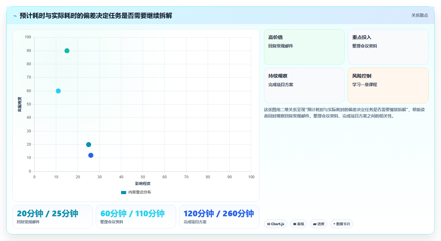Click 完成项目方案 in the 持续观察 card
The width and height of the screenshot is (441, 241).
coord(281,85)
